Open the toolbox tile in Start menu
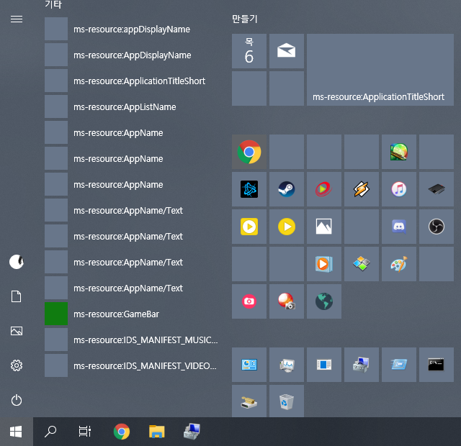 362,365
